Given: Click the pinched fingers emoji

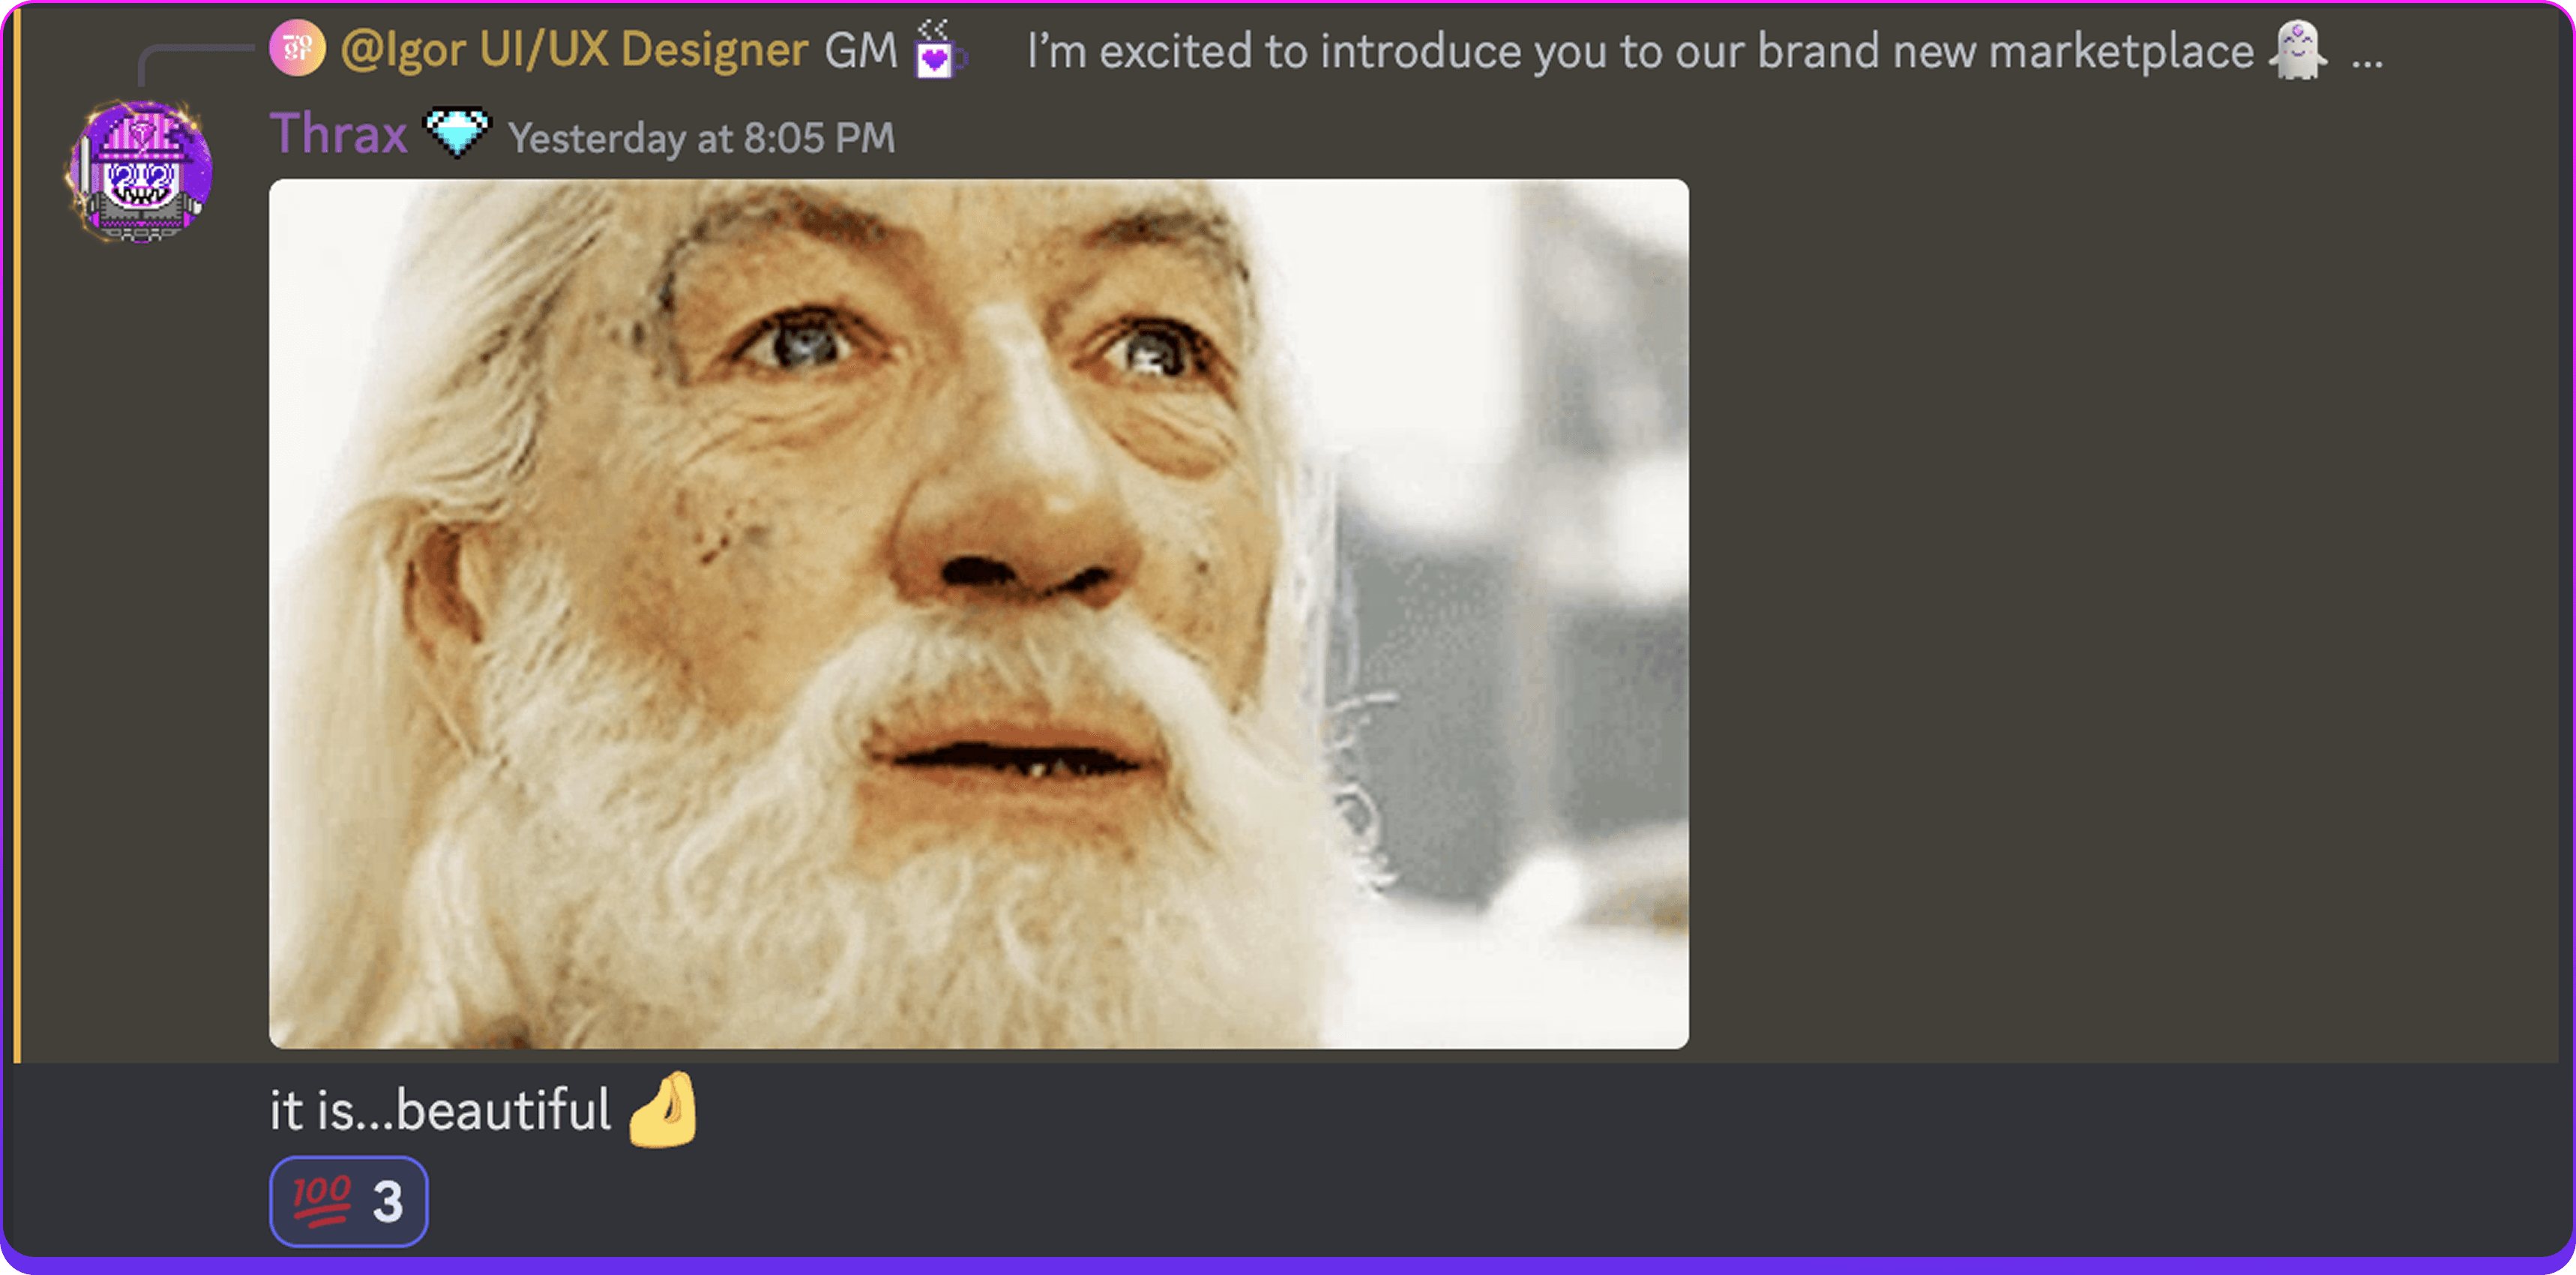Looking at the screenshot, I should pyautogui.click(x=663, y=1110).
